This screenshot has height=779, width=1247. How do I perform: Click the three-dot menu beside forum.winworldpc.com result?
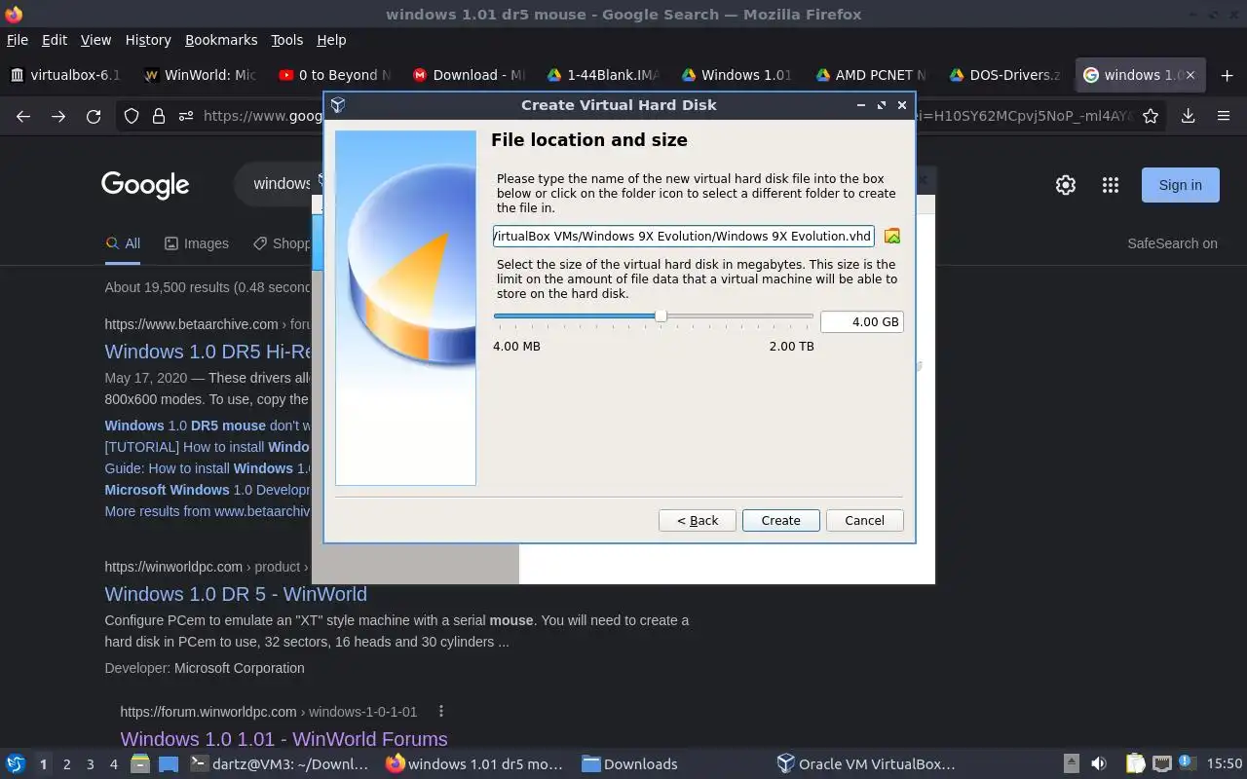pyautogui.click(x=441, y=712)
